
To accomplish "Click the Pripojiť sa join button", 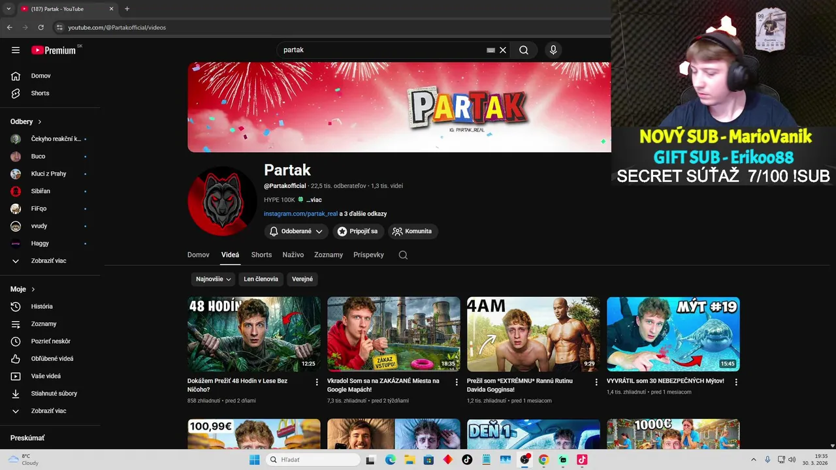I will tap(358, 232).
